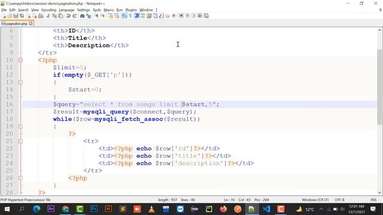Open the date and time clock
383x215 pixels.
357,209
